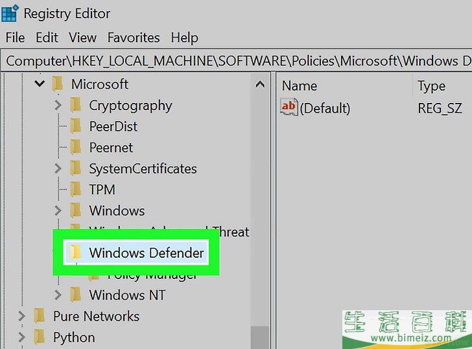Viewport: 472px width, 349px height.
Task: Click the SystemCertificates folder icon
Action: (x=76, y=168)
